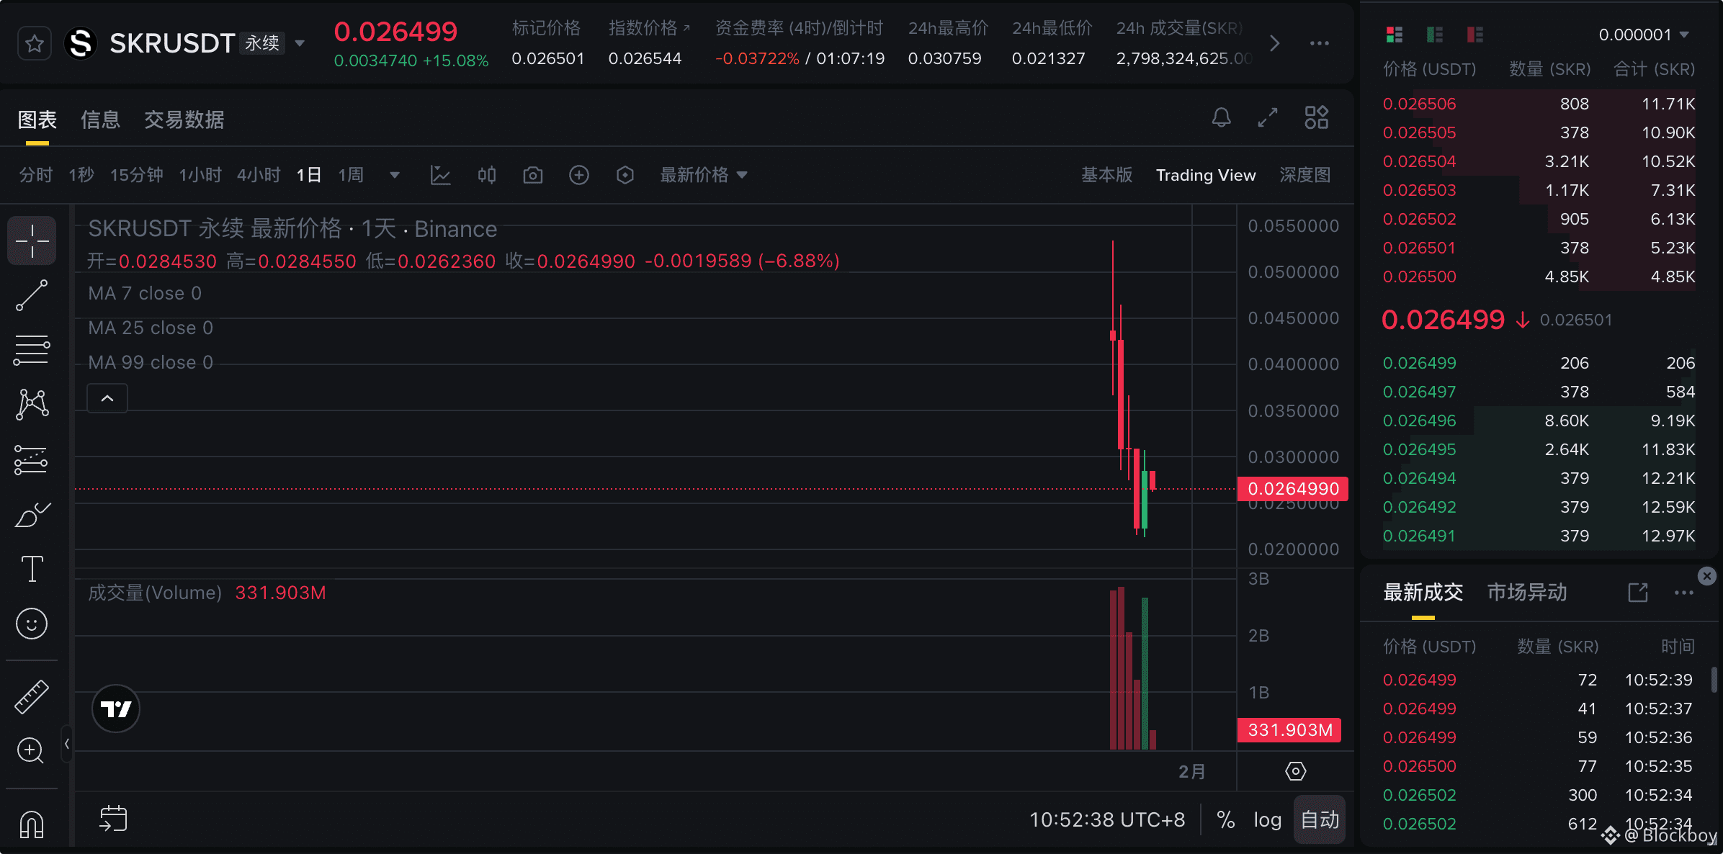Image resolution: width=1723 pixels, height=854 pixels.
Task: Click the price alert bell icon
Action: click(1221, 117)
